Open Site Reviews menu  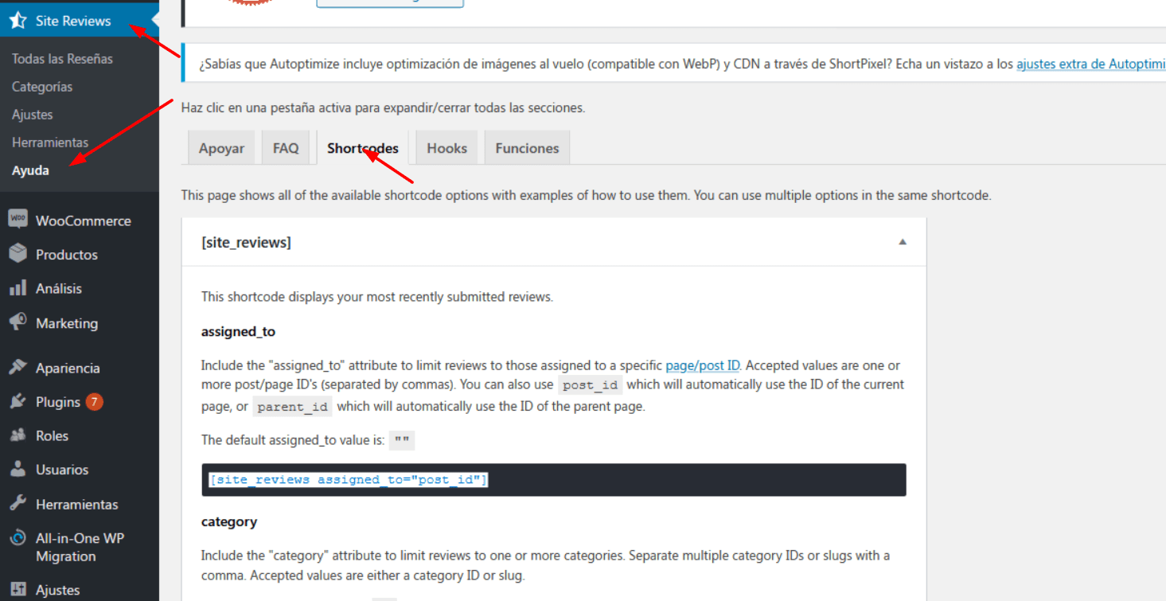pos(80,21)
